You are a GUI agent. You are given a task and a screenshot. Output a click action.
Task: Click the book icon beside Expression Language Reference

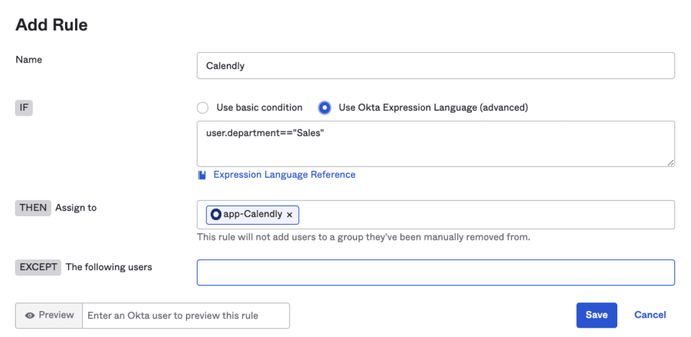coord(202,175)
